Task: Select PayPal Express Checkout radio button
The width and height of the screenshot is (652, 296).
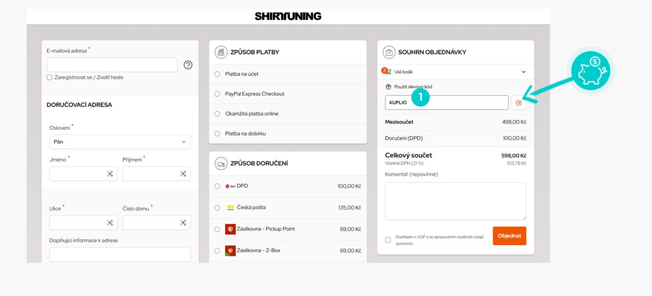Action: click(x=217, y=94)
